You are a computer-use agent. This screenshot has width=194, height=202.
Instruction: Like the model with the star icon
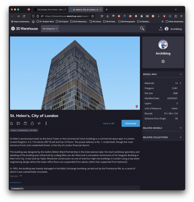coord(11,123)
